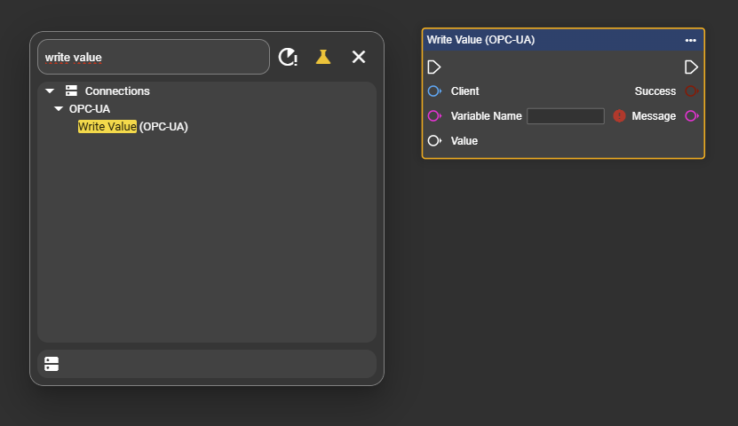Click the output execution pin on node

point(691,67)
